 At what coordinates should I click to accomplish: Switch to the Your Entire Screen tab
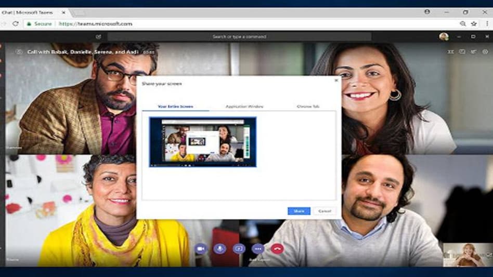click(x=175, y=107)
